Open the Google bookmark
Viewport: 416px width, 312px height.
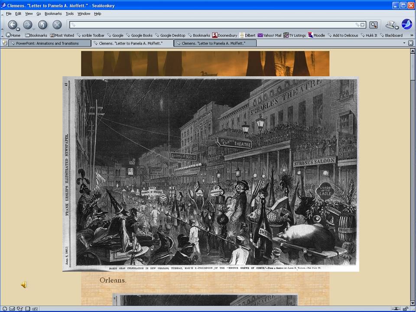point(115,35)
